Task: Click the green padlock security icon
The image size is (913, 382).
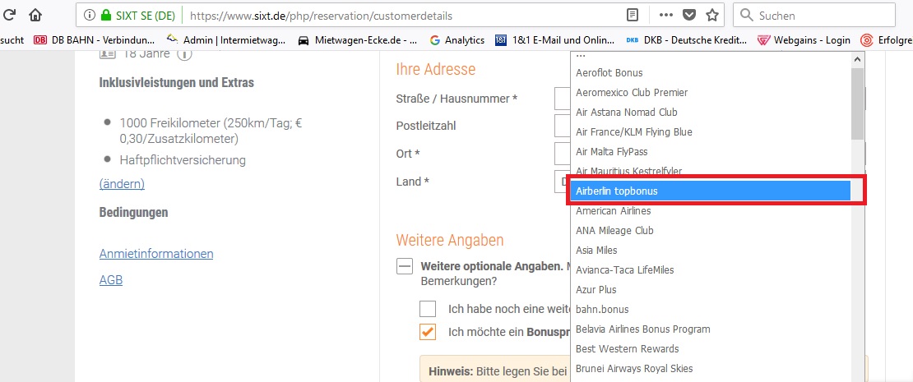Action: coord(105,16)
